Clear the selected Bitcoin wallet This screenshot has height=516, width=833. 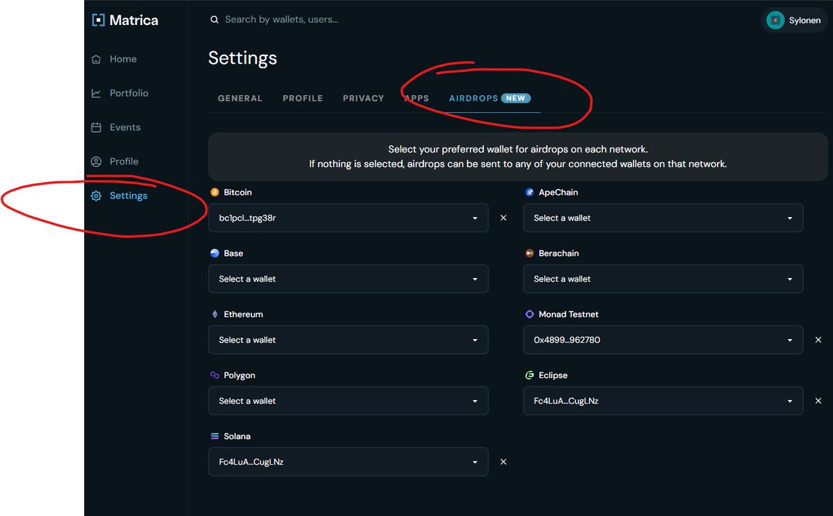503,218
